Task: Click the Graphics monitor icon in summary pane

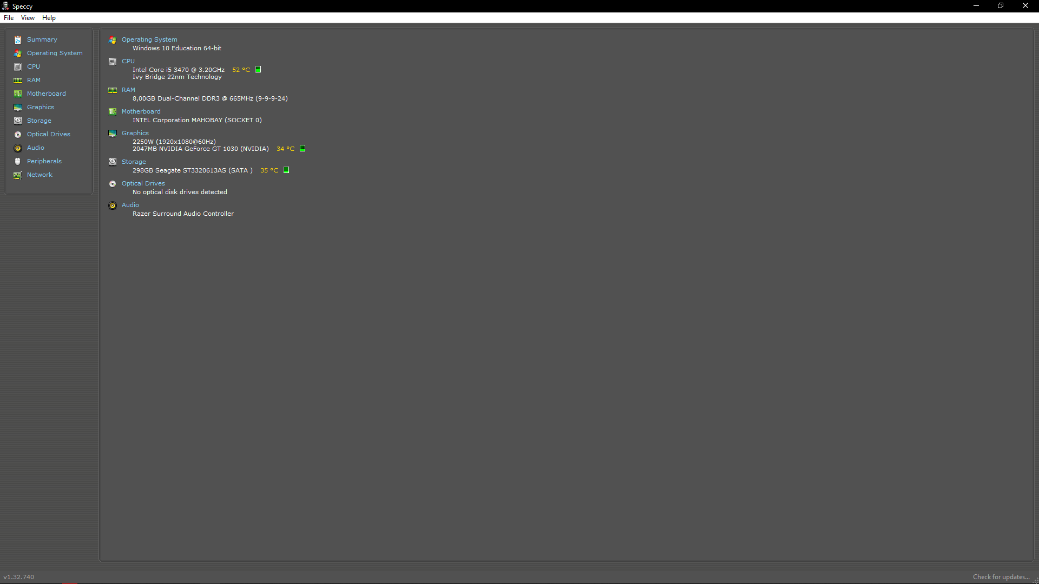Action: point(113,134)
